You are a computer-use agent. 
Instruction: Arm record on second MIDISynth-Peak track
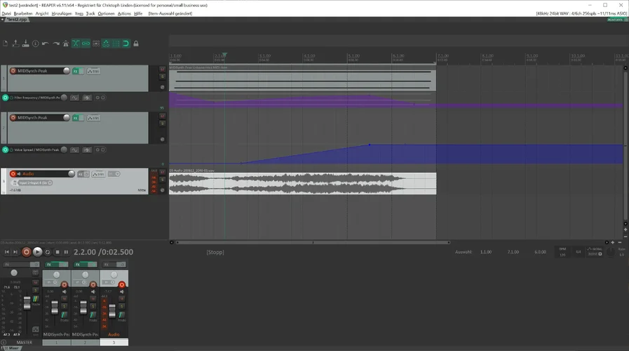[x=13, y=118]
